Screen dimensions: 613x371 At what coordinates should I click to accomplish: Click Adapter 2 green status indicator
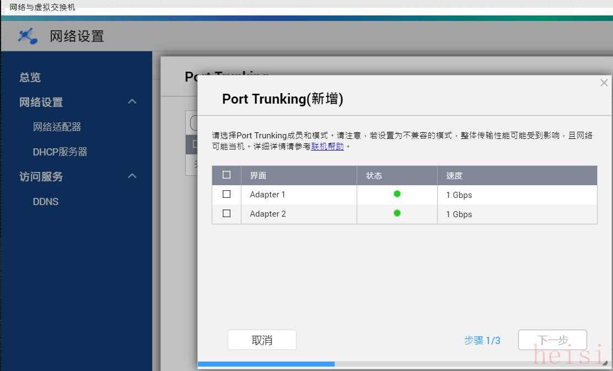pos(397,213)
